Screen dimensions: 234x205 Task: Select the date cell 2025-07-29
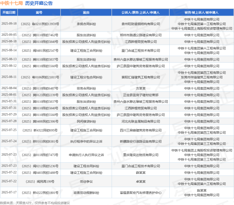coord(9,114)
